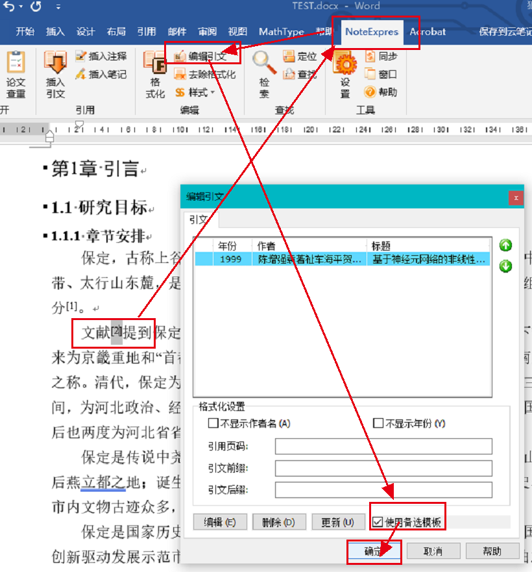Open the 视图 ribbon tab

237,32
